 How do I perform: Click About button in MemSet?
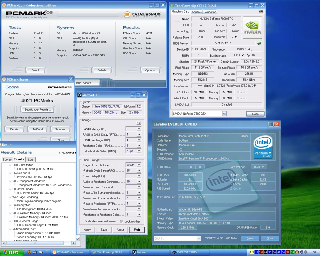[120, 230]
